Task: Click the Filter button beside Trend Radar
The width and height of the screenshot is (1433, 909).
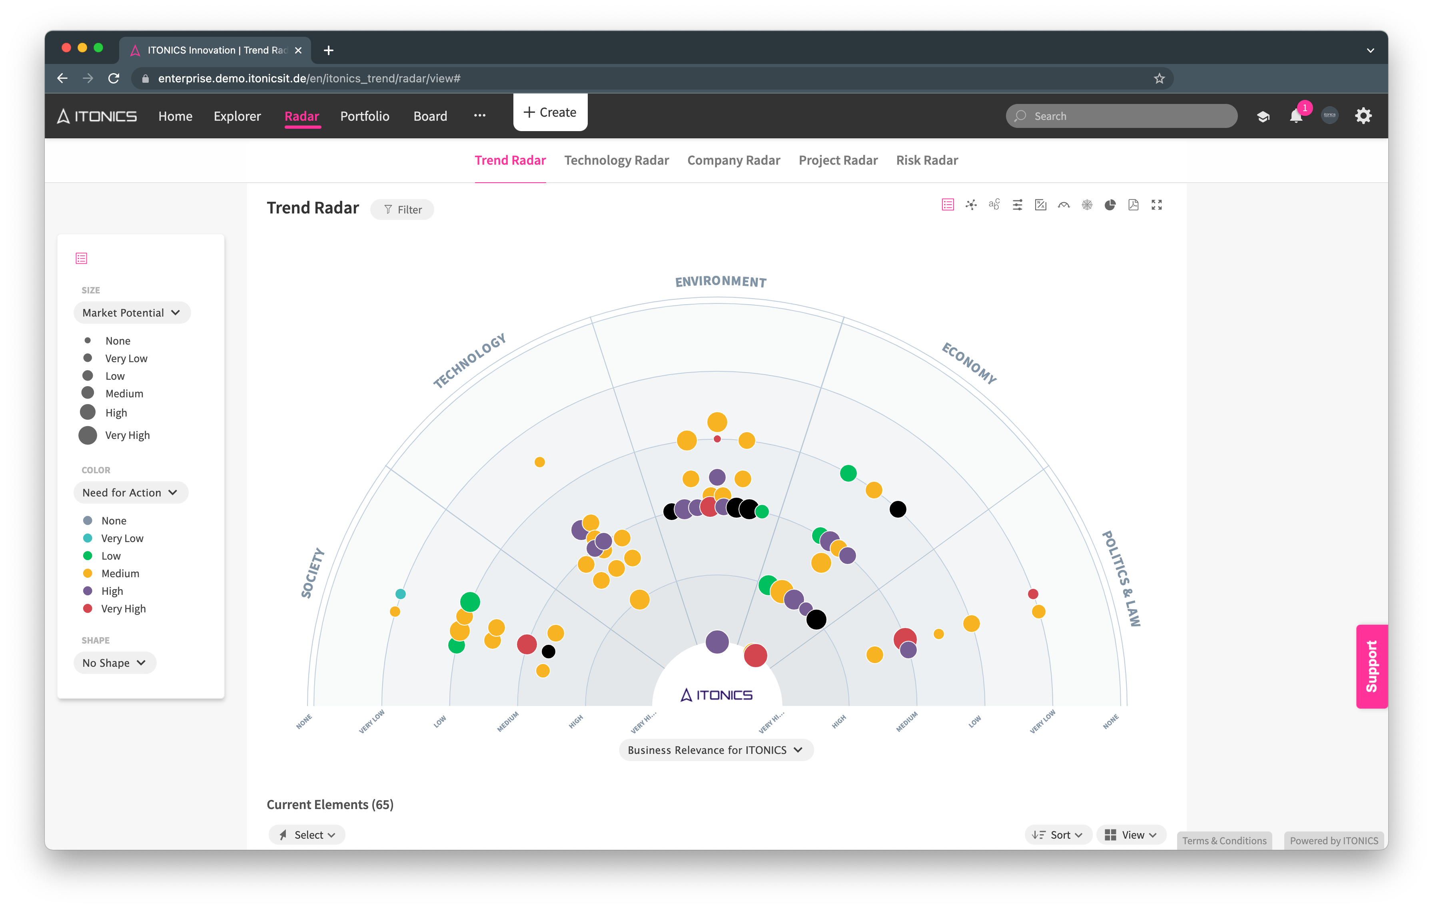Action: point(402,209)
